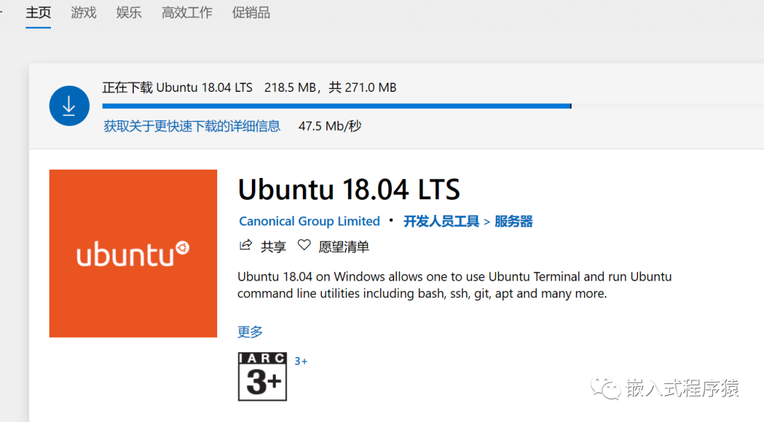Expand description with 更多
The width and height of the screenshot is (764, 422).
pyautogui.click(x=250, y=332)
